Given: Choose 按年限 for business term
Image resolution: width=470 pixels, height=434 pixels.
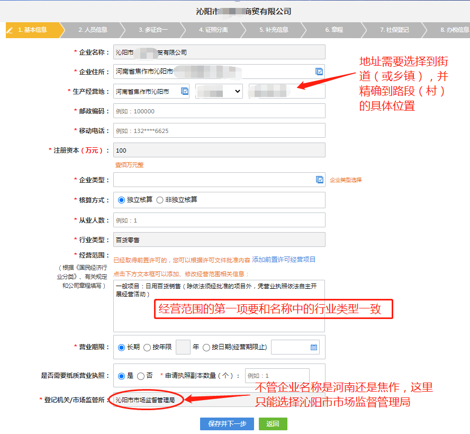Looking at the screenshot, I should [148, 347].
